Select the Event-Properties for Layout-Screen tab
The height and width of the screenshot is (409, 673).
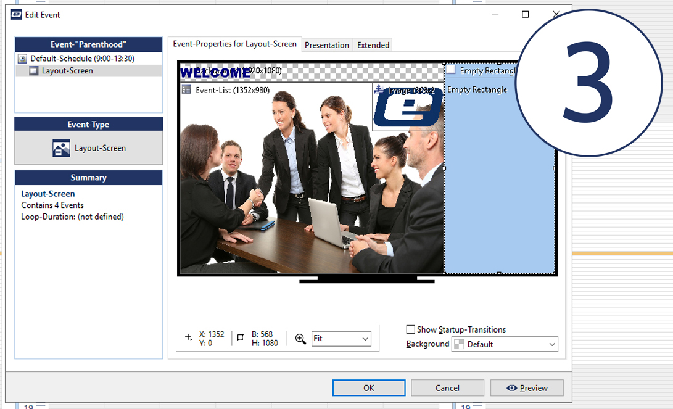coord(235,44)
